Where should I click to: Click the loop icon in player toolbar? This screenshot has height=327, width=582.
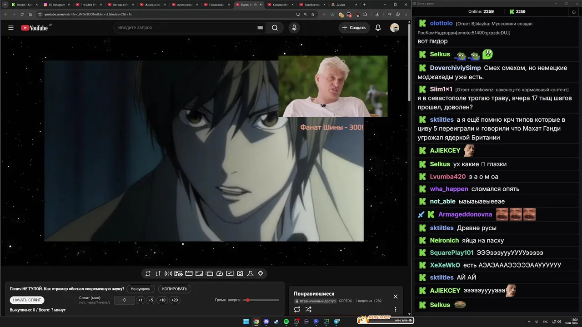[x=148, y=273]
